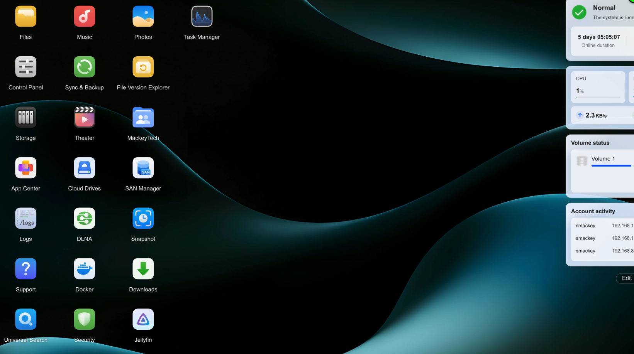Open the Storage manager icon
This screenshot has width=634, height=354.
tap(25, 117)
